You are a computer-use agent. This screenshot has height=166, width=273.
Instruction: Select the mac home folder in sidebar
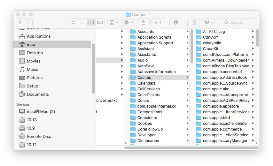[x=52, y=44]
